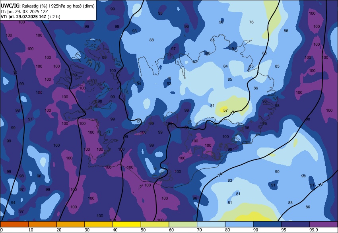338x233 pixels.
Task: Click the humidity value '87' on the map
Action: coord(195,62)
